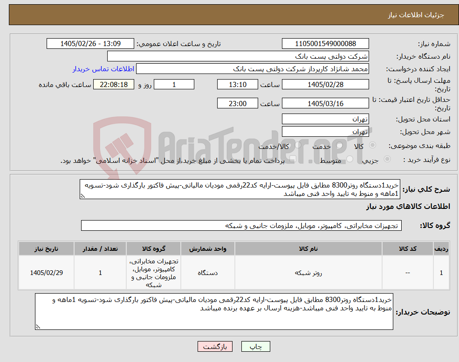Click the request creator name field
This screenshot has width=459, height=362.
[x=252, y=69]
